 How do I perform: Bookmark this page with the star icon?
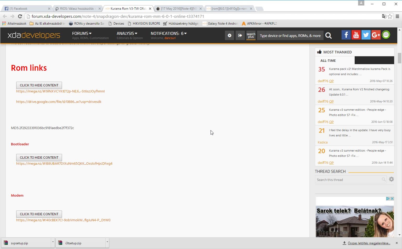coord(390,16)
